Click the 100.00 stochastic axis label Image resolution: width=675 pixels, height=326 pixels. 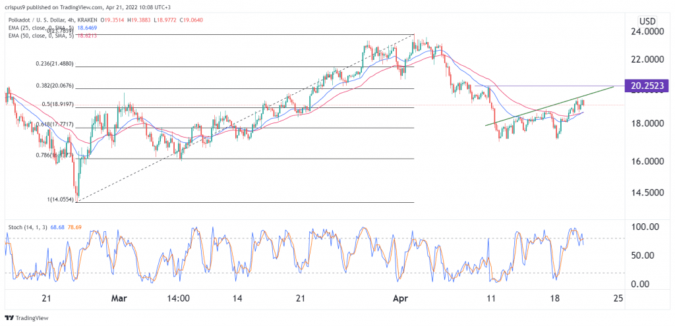[x=646, y=227]
